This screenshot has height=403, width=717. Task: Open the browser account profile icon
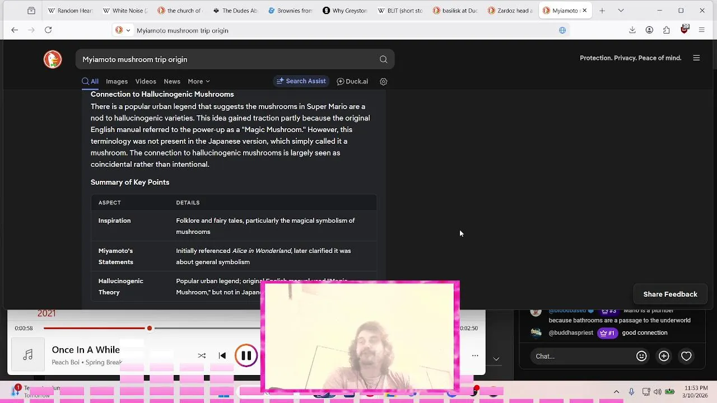coord(649,30)
